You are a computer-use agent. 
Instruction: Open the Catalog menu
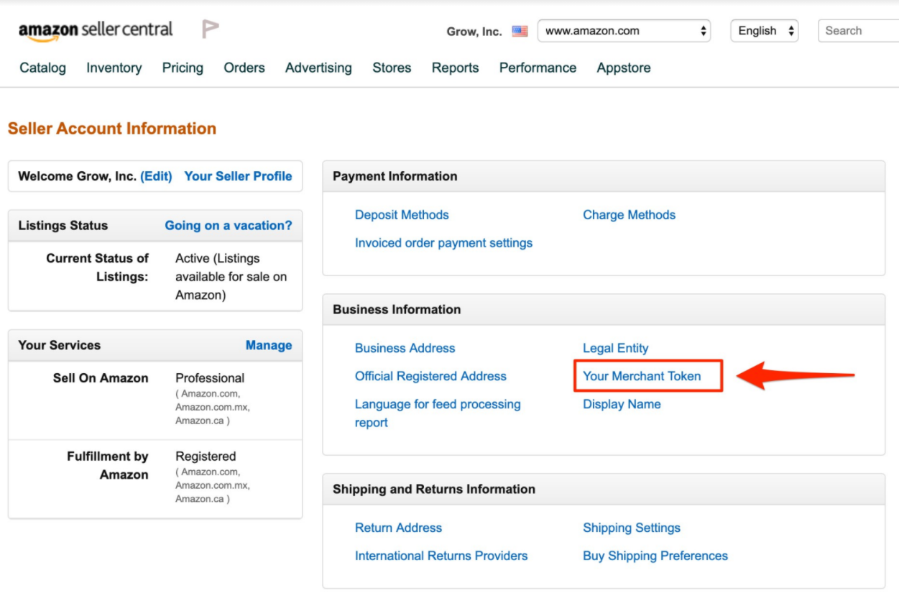pyautogui.click(x=43, y=68)
